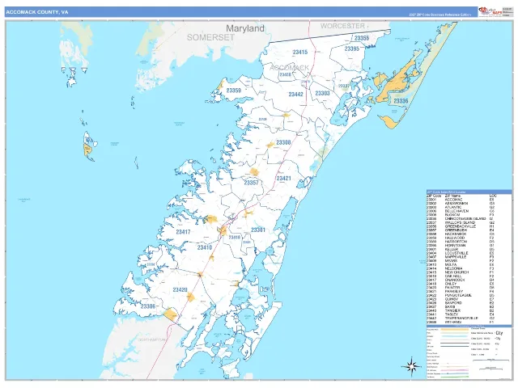The width and height of the screenshot is (518, 388).
Task: Select the 'SOMERSET' county label
Action: click(210, 38)
